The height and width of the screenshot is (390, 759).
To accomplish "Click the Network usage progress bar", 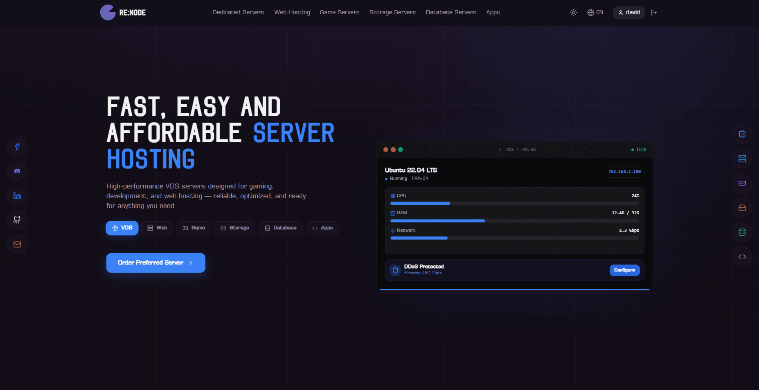I will pos(515,238).
